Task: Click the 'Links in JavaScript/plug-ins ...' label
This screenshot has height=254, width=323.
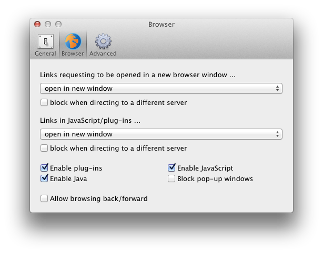Action: coord(90,120)
